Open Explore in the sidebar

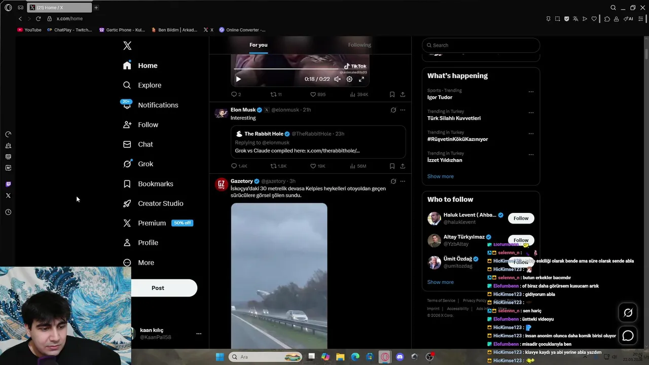click(142, 85)
